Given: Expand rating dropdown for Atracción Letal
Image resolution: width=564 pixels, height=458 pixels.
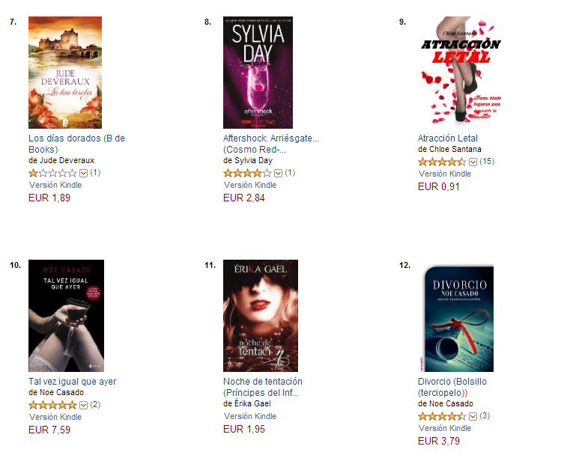Looking at the screenshot, I should click(473, 162).
